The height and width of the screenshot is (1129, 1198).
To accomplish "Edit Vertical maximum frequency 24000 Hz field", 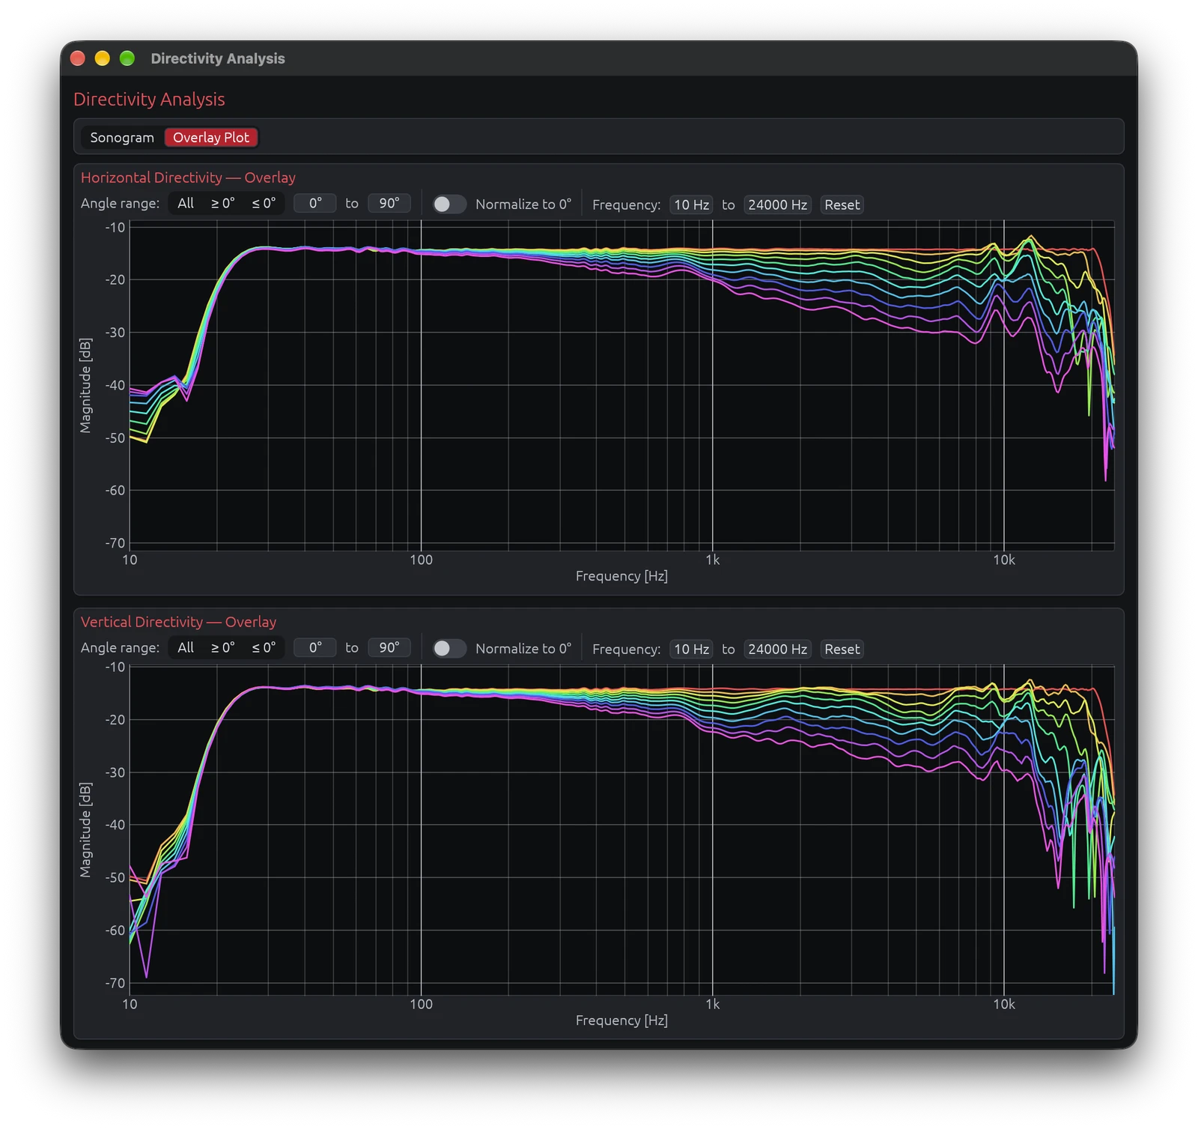I will (777, 649).
